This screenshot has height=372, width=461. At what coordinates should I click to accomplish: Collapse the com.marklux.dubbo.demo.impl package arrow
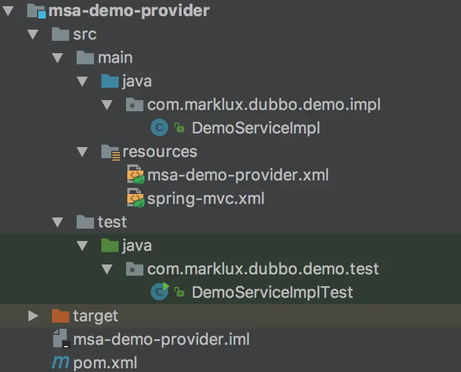107,104
